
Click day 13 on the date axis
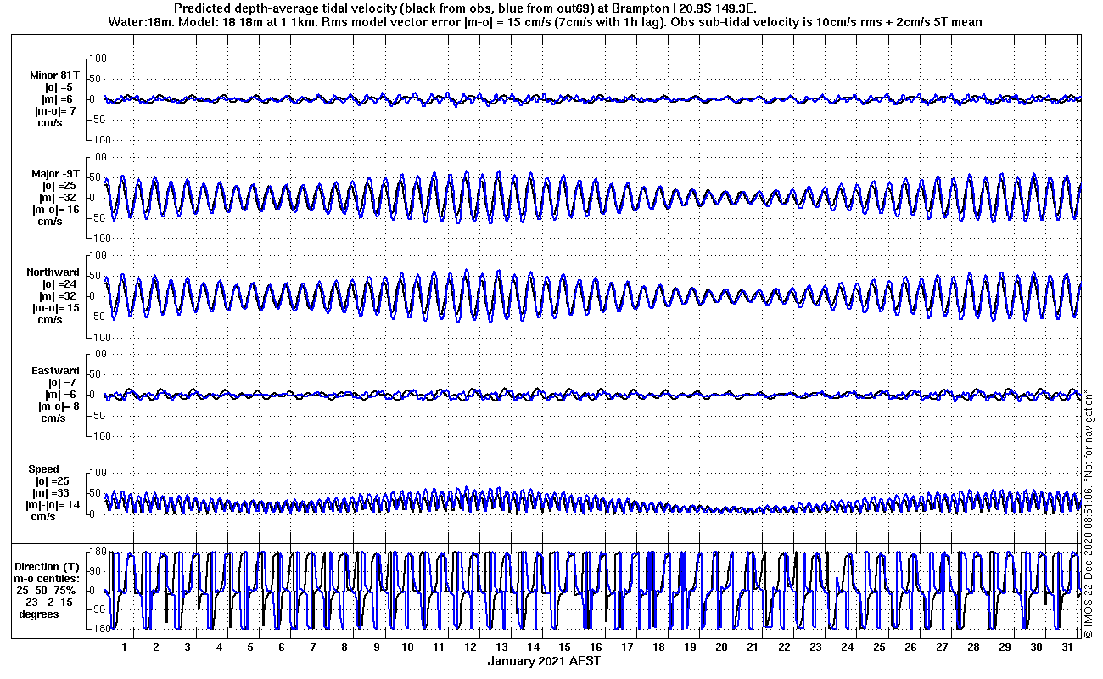pos(501,647)
